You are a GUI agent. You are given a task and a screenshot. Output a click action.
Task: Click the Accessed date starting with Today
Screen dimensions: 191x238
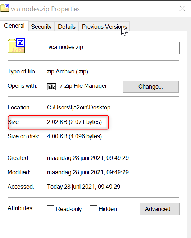coord(83,187)
